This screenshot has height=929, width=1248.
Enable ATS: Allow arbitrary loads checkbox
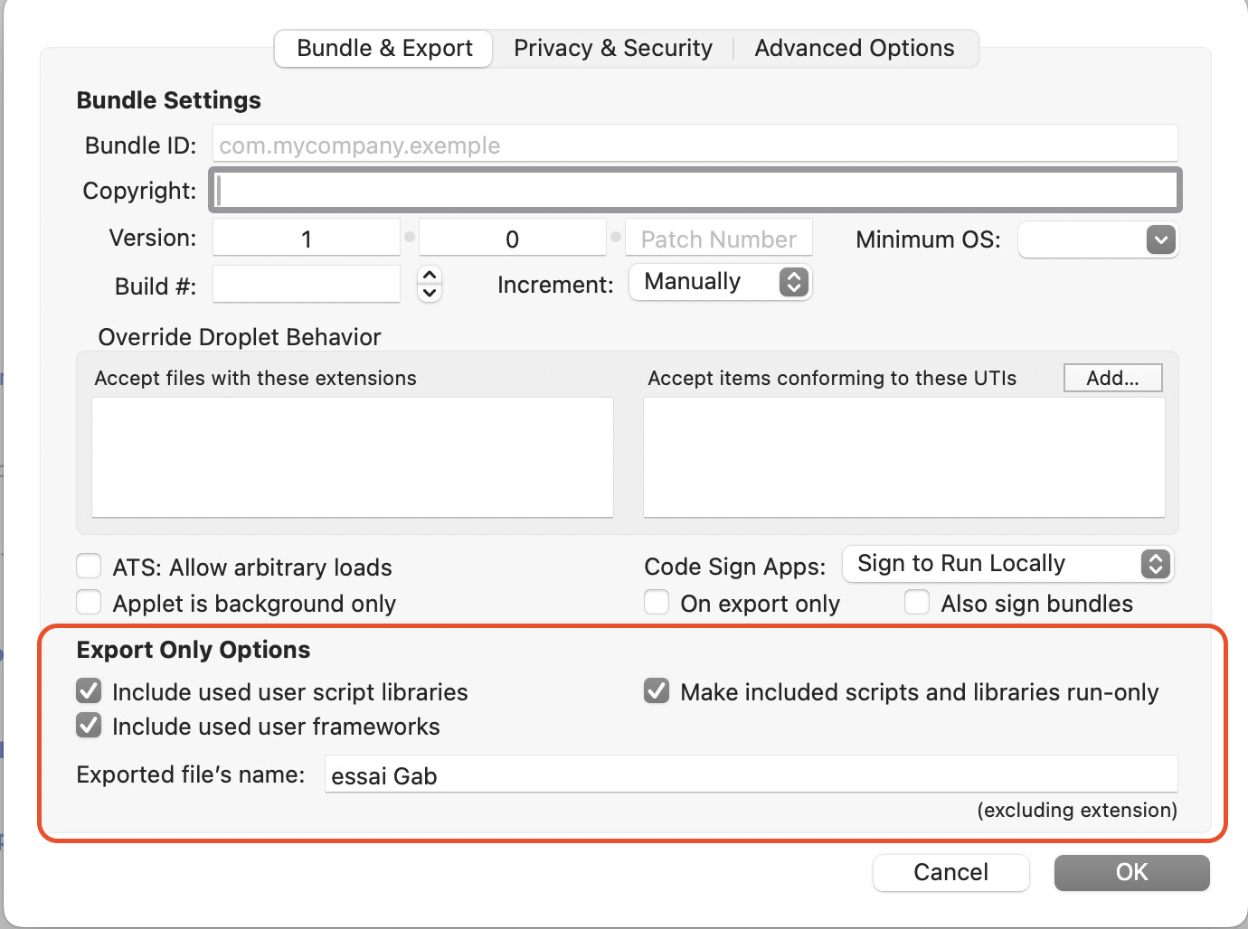[89, 567]
